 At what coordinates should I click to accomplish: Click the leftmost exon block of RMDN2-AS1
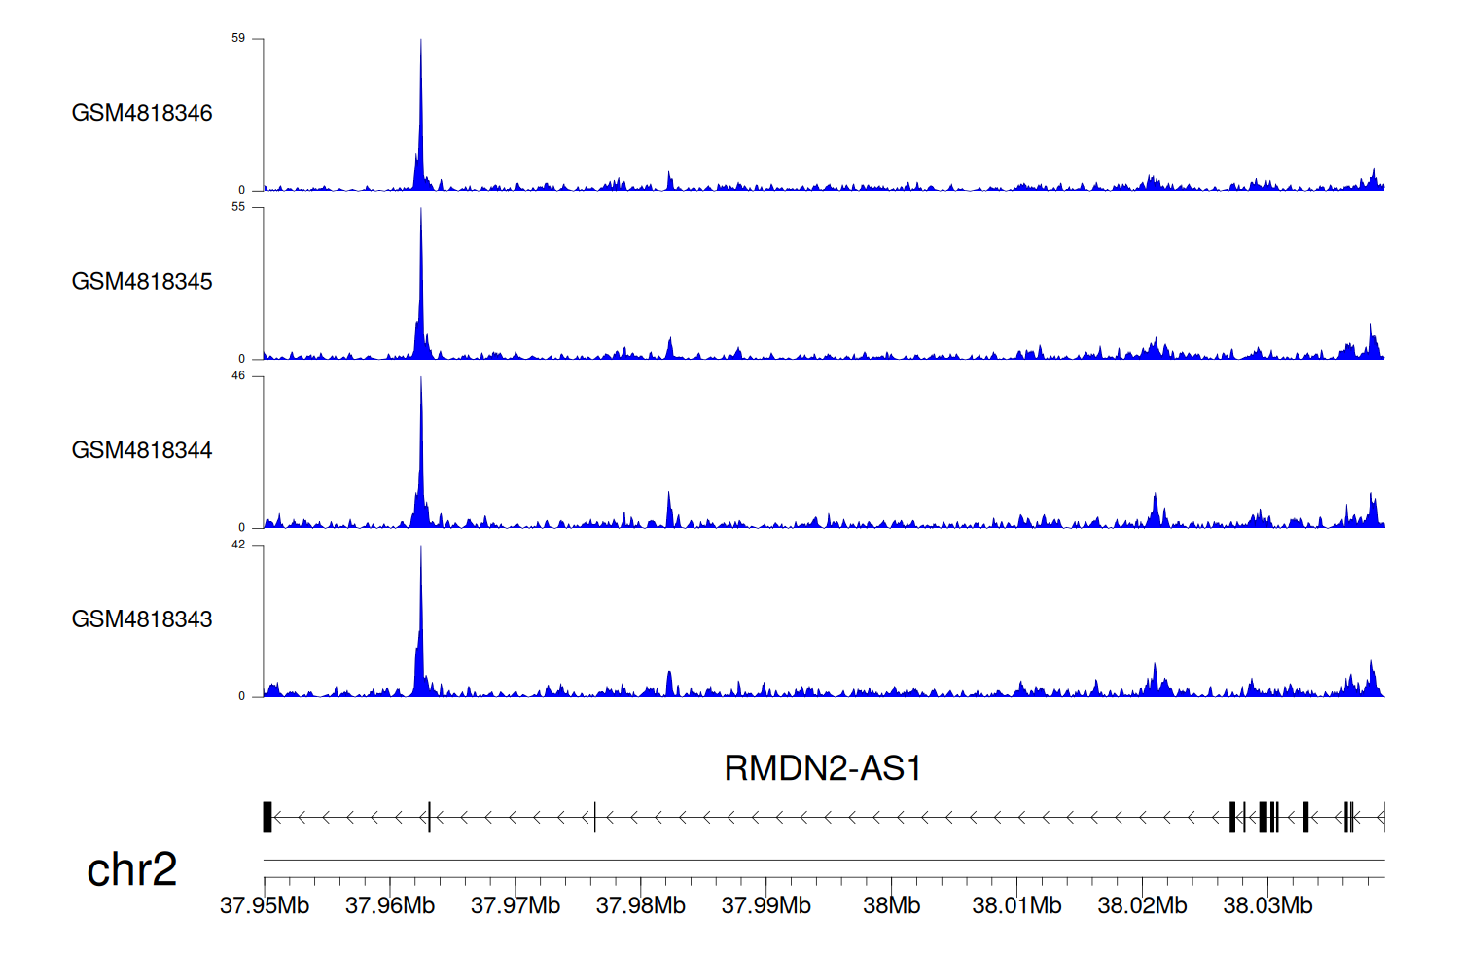point(267,817)
